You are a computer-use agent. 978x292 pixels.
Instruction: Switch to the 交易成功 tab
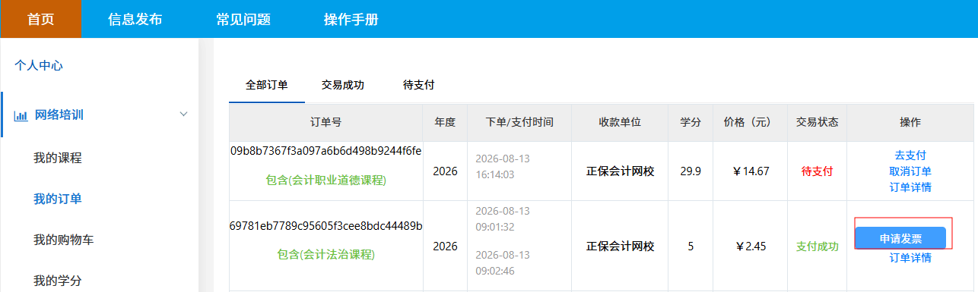point(343,85)
